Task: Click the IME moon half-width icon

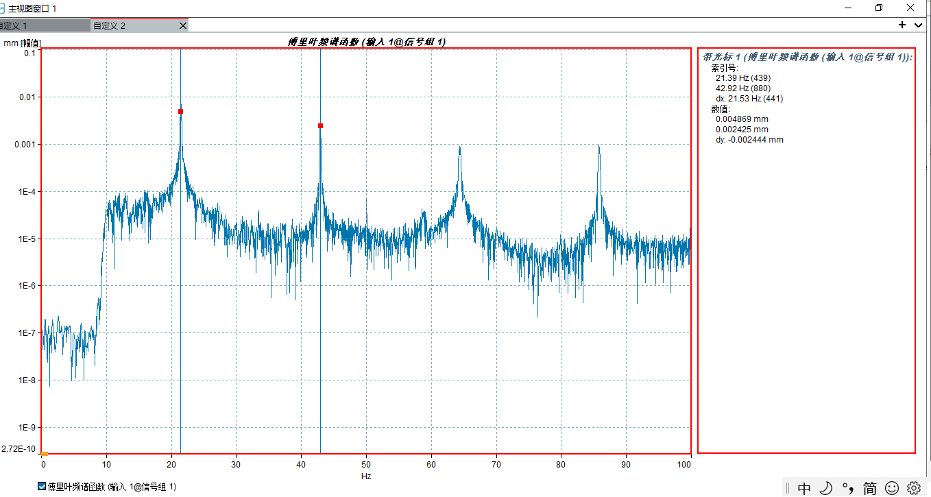Action: tap(826, 488)
